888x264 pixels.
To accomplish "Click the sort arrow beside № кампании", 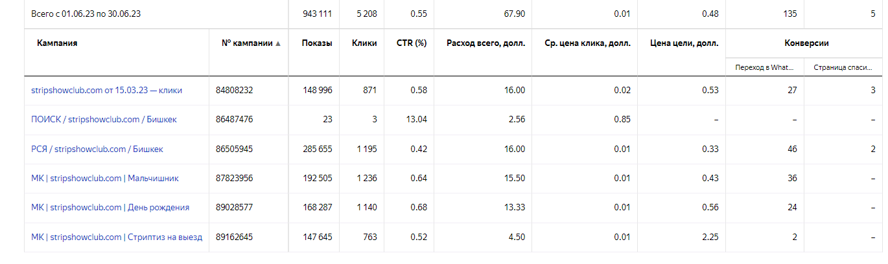I will point(279,44).
